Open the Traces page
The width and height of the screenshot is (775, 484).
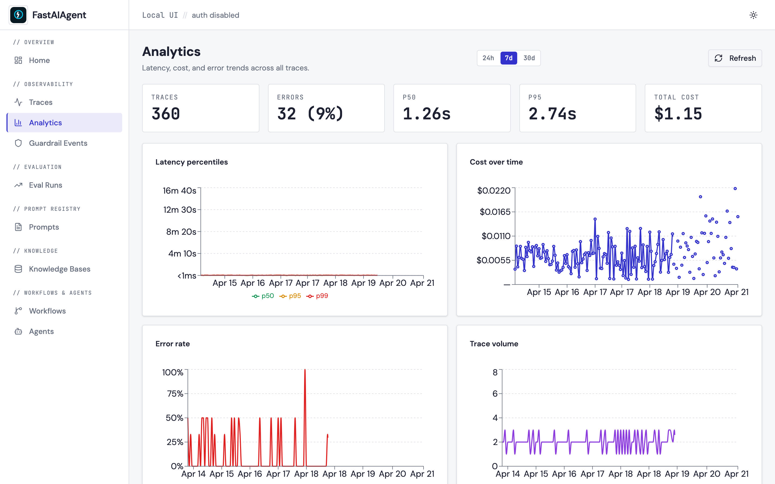[x=64, y=102]
